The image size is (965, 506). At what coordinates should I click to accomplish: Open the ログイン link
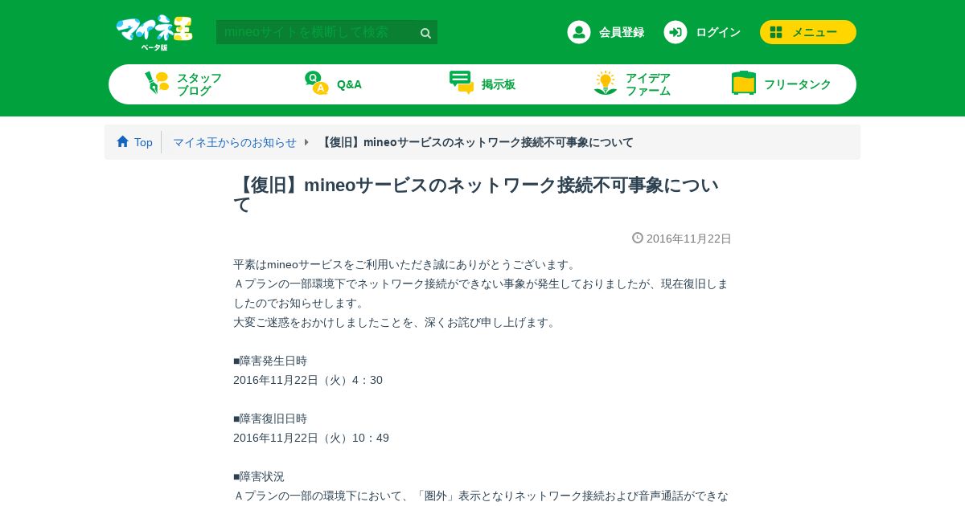click(x=718, y=32)
